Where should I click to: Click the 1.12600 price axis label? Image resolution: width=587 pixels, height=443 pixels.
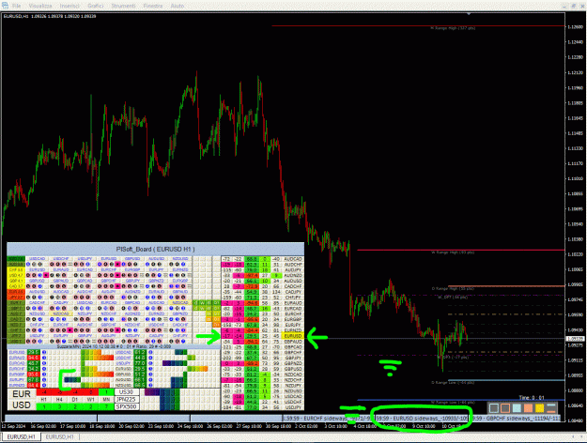[575, 27]
